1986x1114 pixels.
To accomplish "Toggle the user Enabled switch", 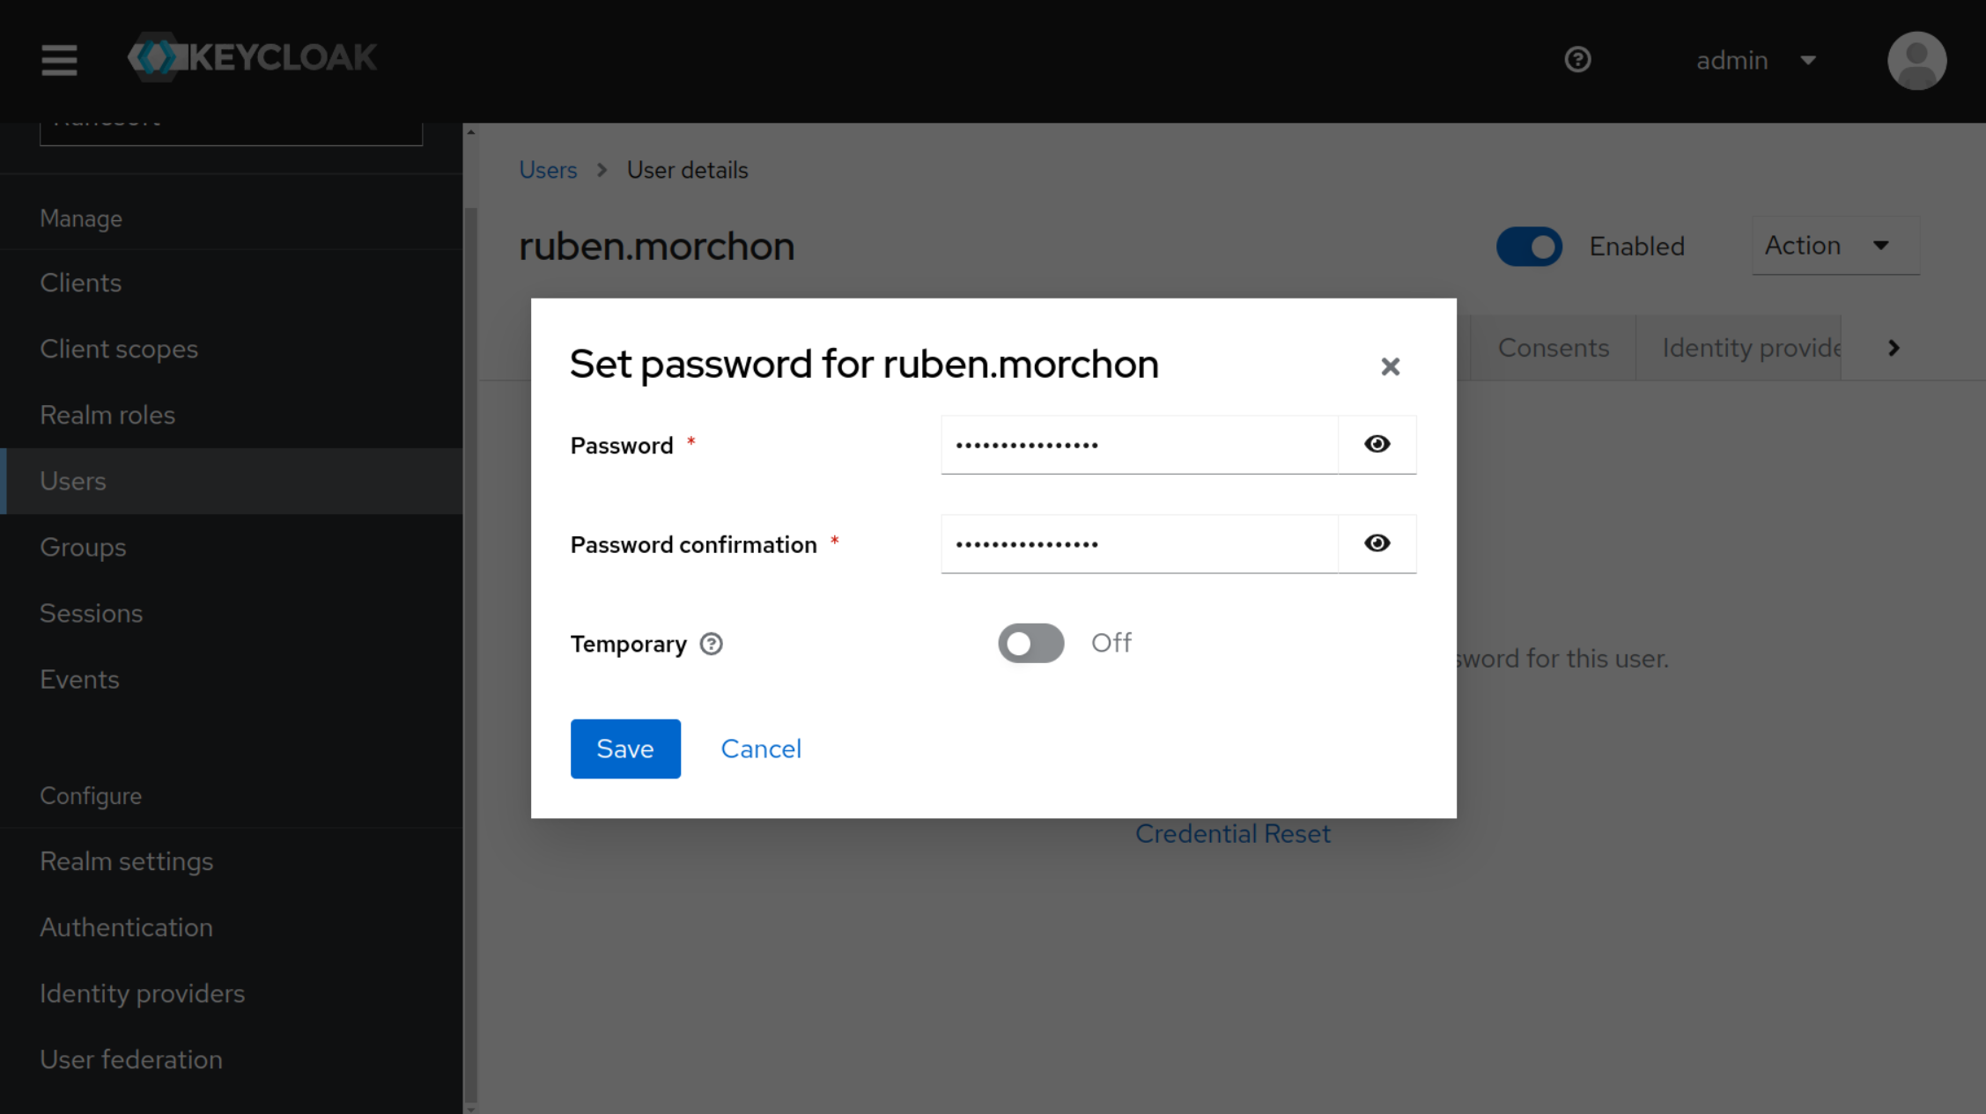I will 1529,247.
